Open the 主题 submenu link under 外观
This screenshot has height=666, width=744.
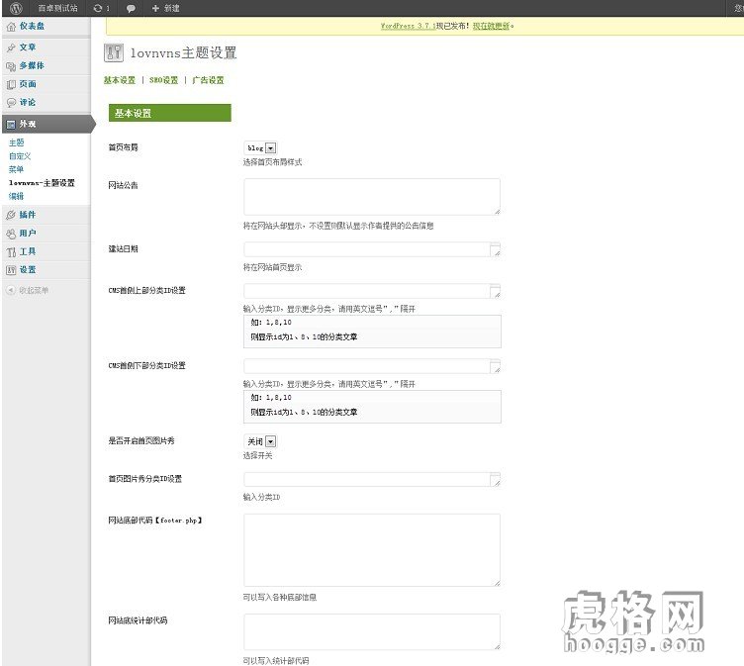(x=16, y=143)
